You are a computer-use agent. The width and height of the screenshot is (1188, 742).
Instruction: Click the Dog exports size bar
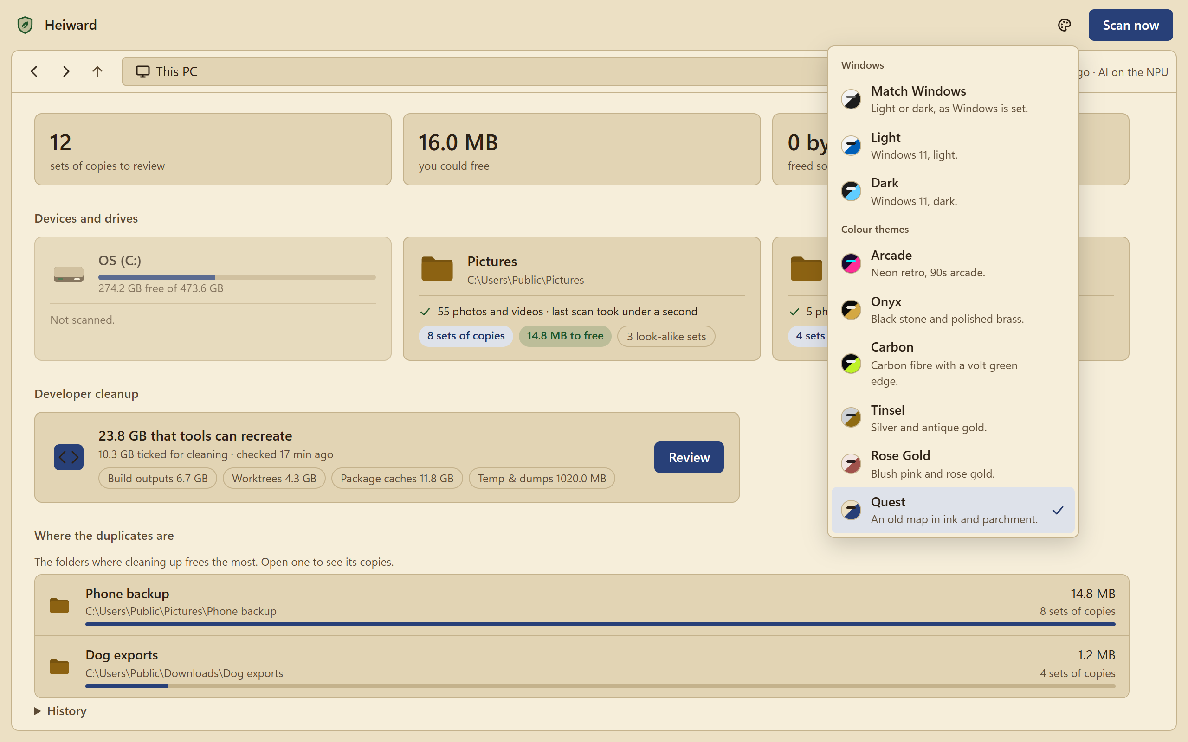pyautogui.click(x=600, y=686)
